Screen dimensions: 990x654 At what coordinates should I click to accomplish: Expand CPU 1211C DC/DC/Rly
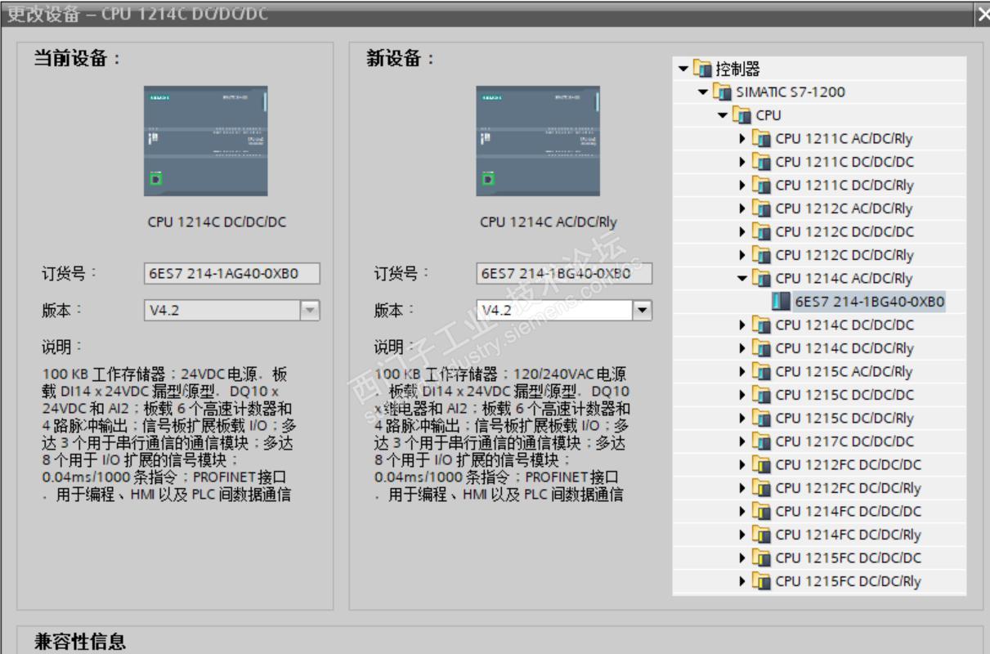pos(742,186)
